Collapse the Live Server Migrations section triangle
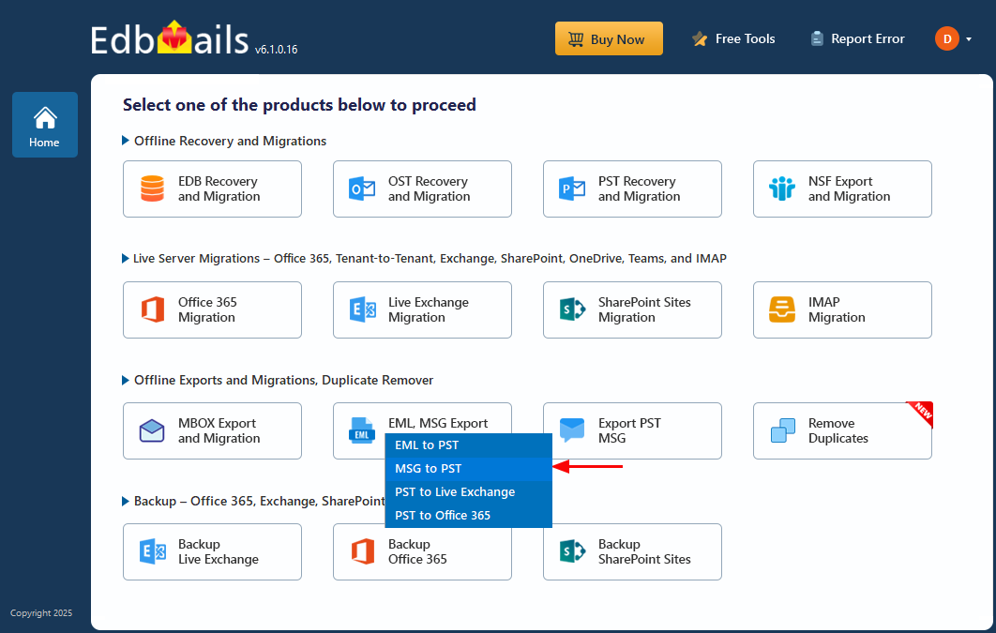Viewport: 996px width, 633px height. point(125,259)
